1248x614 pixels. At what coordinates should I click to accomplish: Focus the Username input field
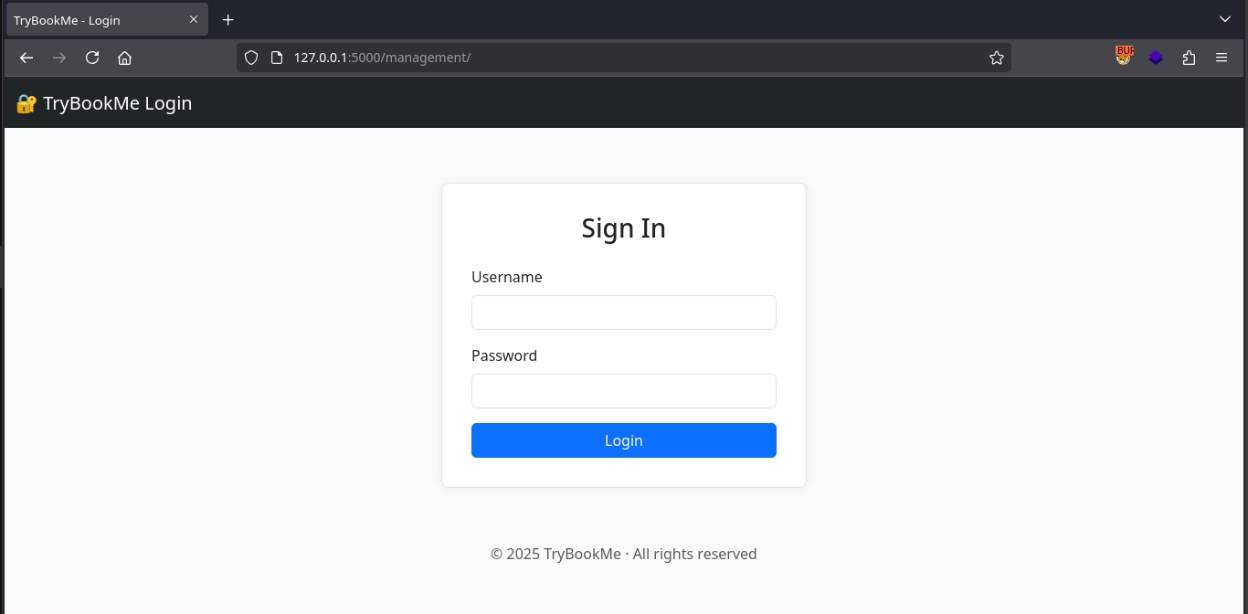[623, 312]
